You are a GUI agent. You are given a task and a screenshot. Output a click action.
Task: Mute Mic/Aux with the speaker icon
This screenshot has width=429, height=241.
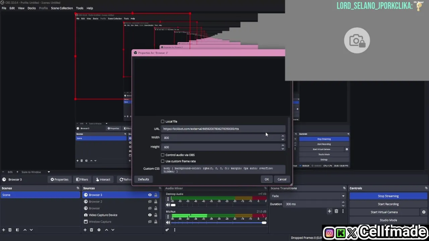coord(168,223)
